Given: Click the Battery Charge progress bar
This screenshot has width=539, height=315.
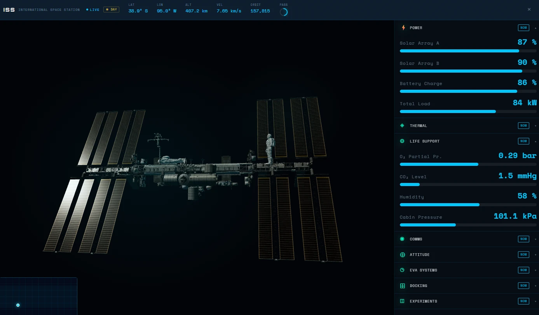Looking at the screenshot, I should click(x=468, y=91).
